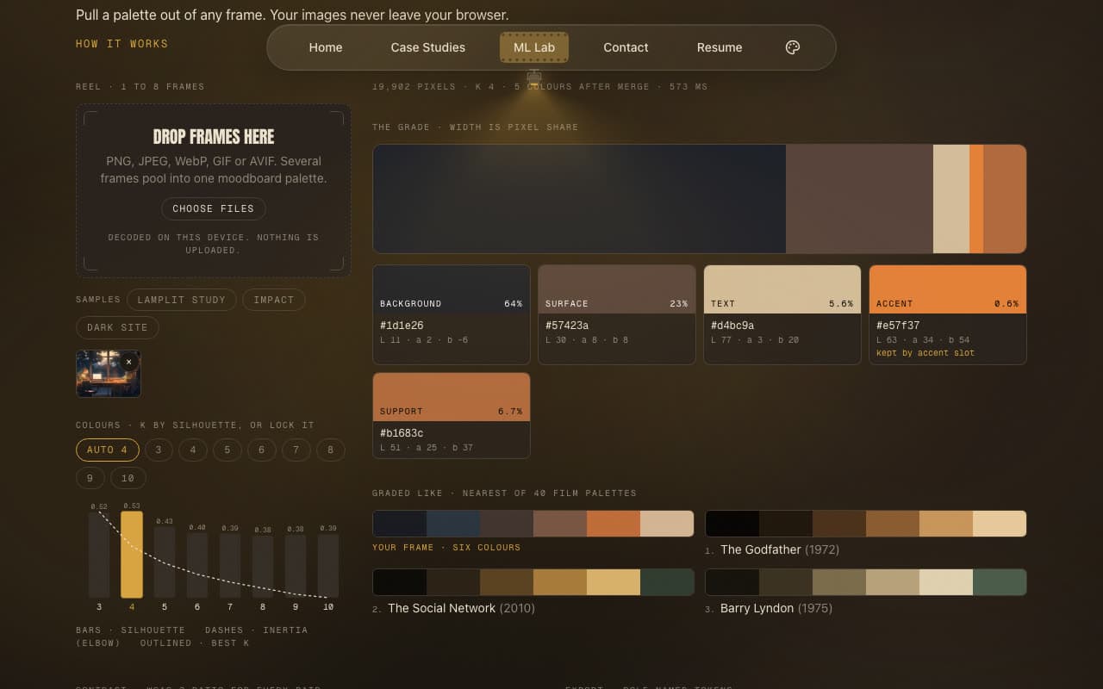The width and height of the screenshot is (1103, 689).
Task: Lock colour count to 8 pill
Action: click(331, 450)
